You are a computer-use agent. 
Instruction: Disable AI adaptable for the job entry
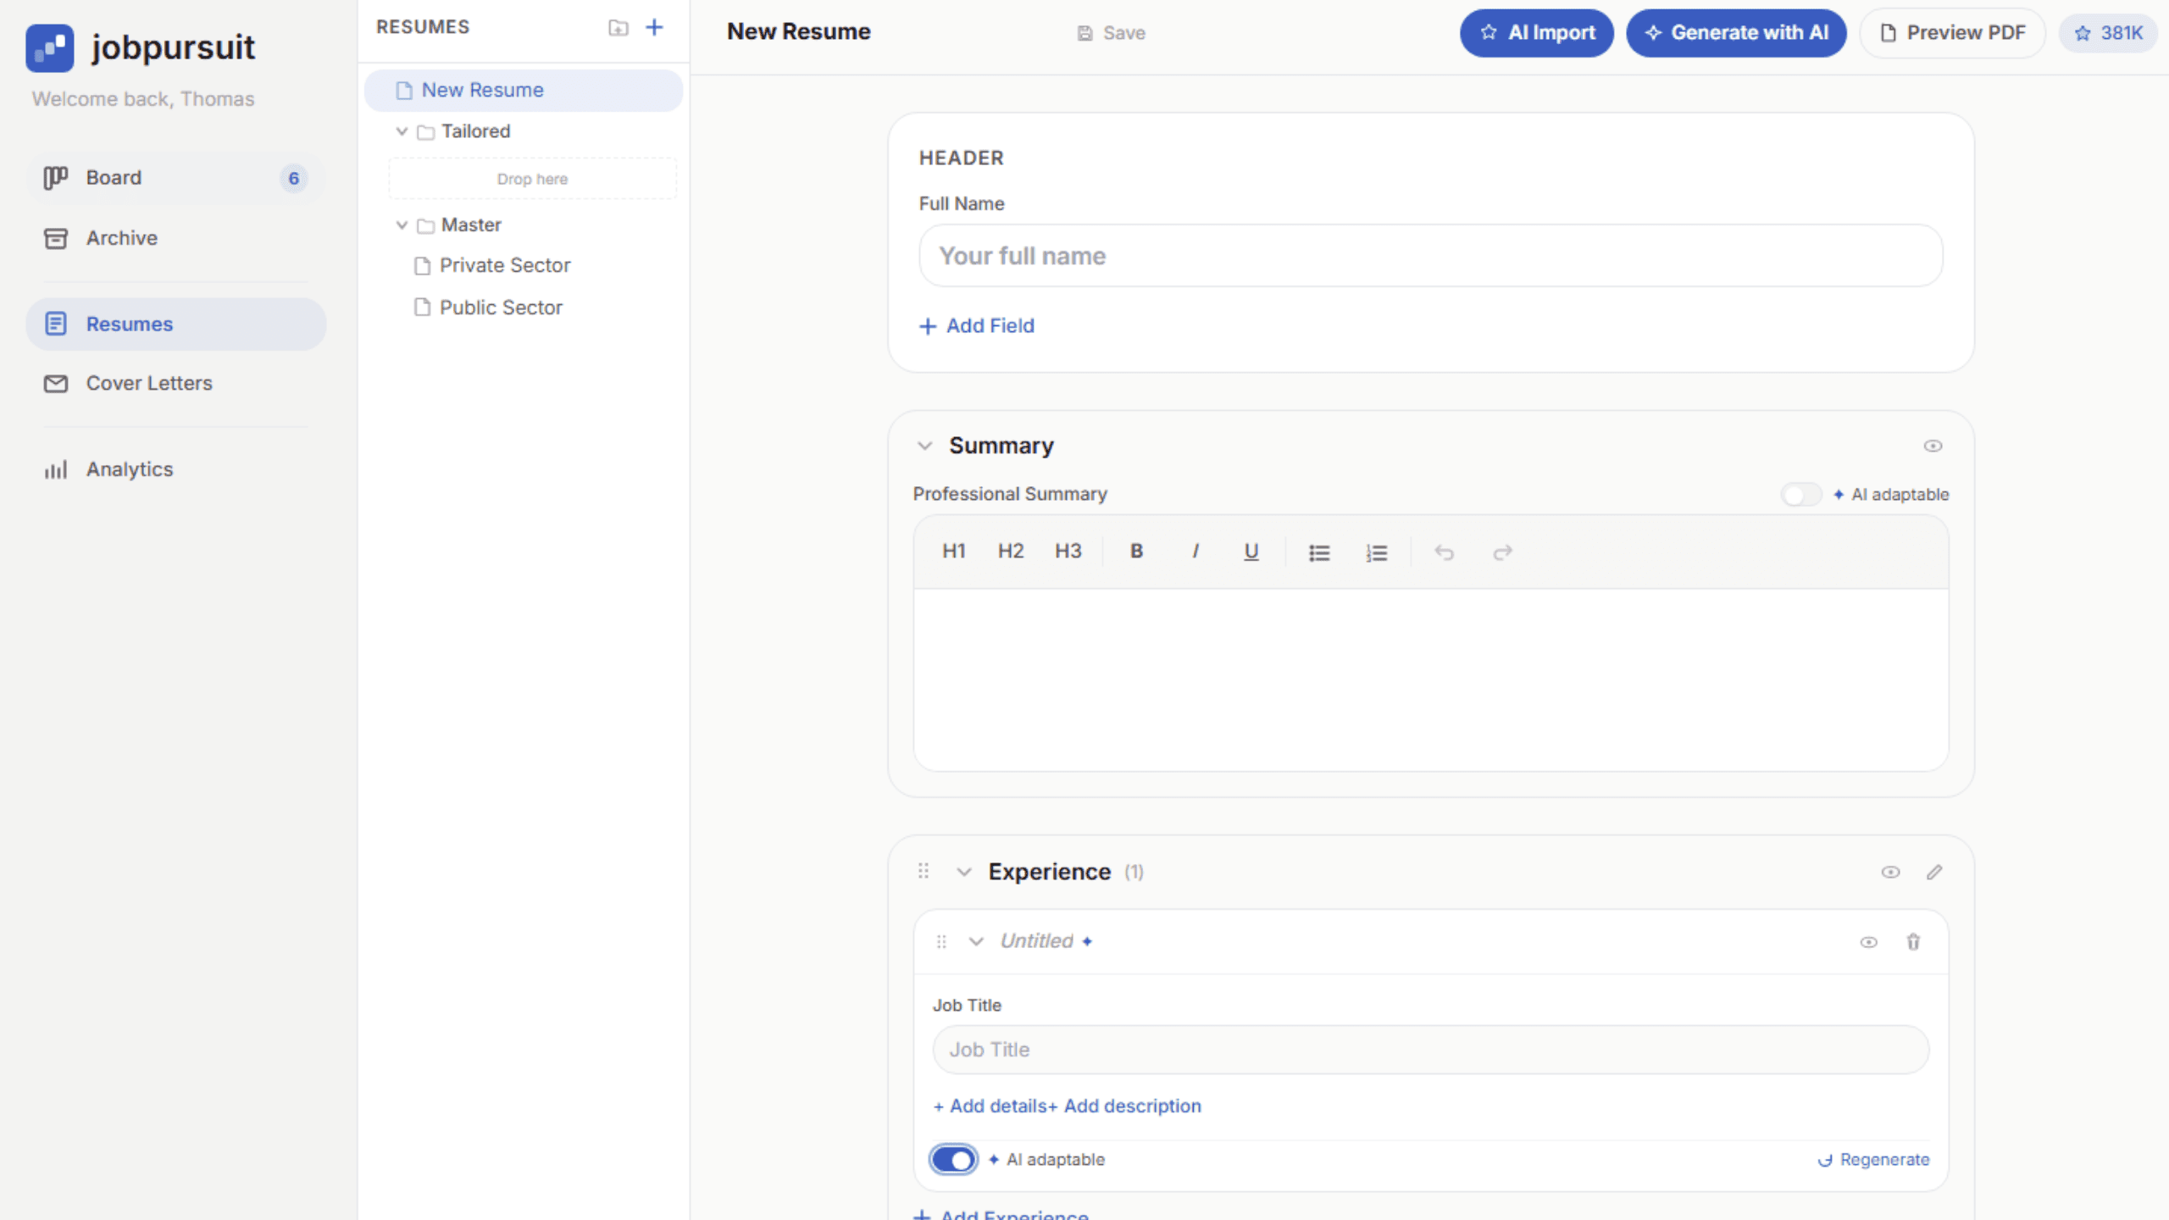pos(952,1159)
